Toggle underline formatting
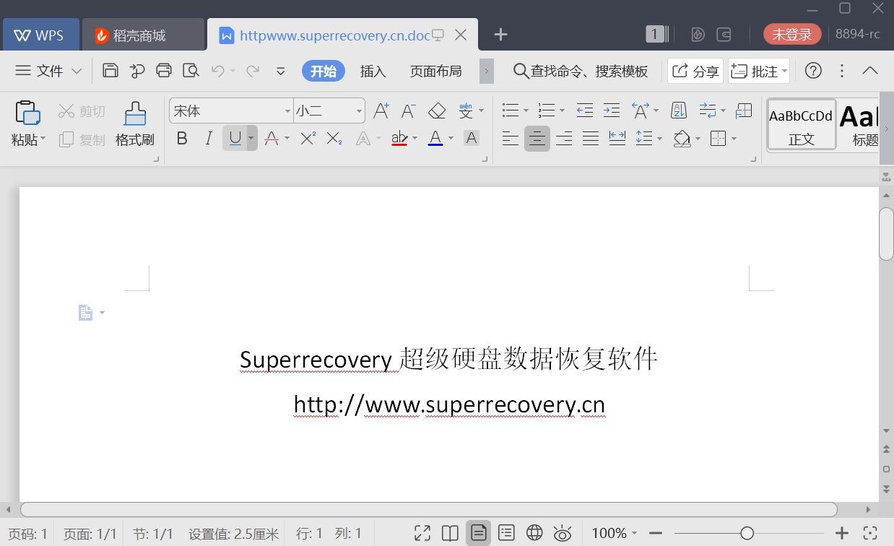The height and width of the screenshot is (546, 894). [235, 138]
